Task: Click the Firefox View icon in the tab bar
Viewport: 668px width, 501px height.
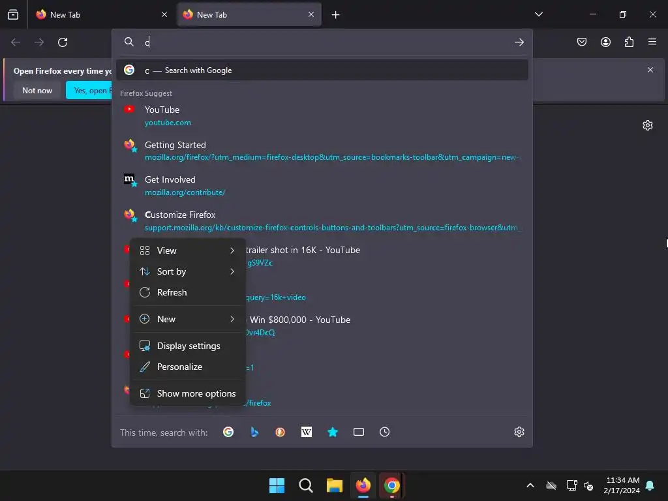Action: pos(13,14)
